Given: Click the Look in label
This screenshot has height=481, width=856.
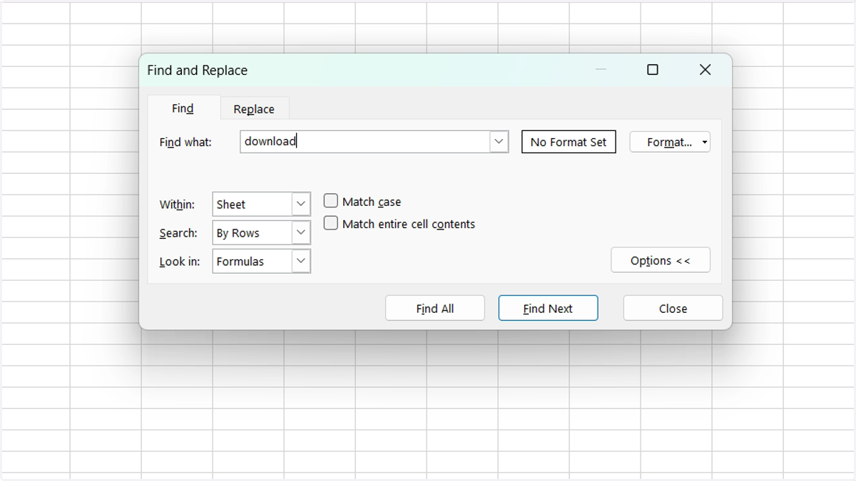Looking at the screenshot, I should tap(180, 262).
